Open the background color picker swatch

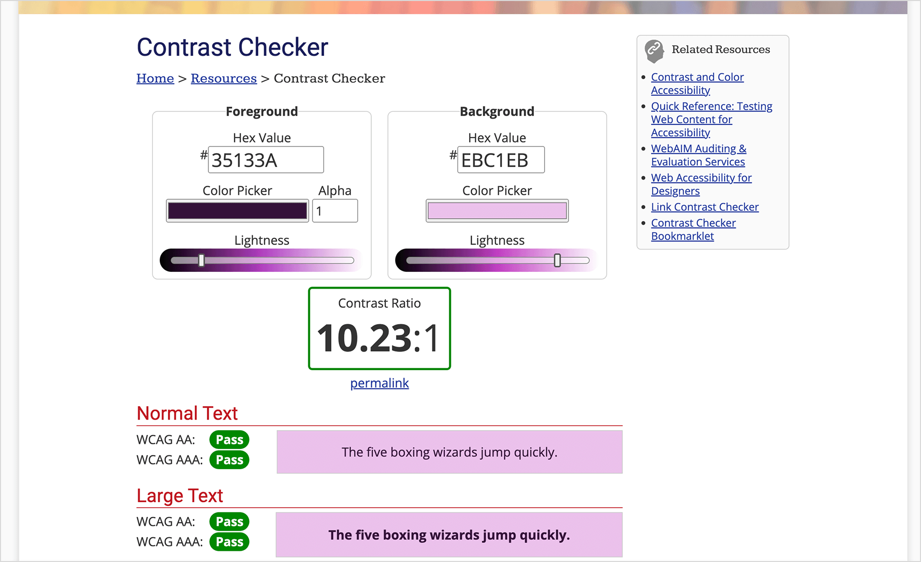point(497,210)
